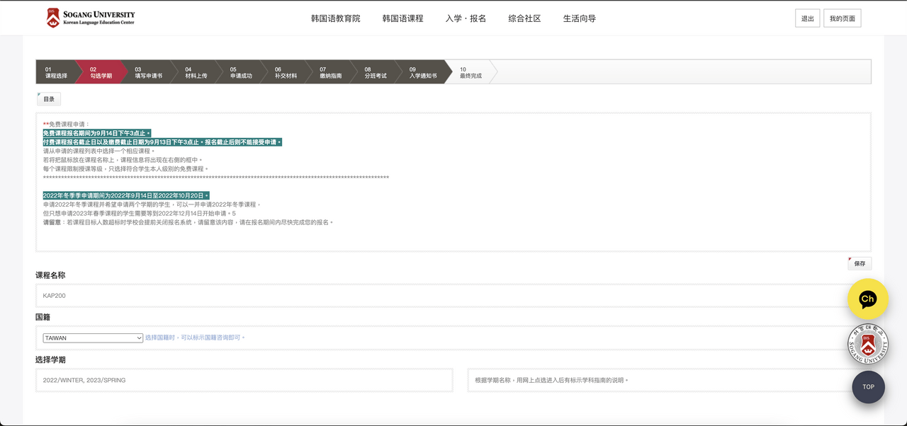907x426 pixels.
Task: Open the 韩国语教育院 menu
Action: (335, 18)
